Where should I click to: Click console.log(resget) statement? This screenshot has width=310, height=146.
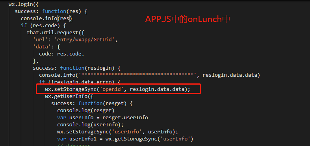click(x=86, y=111)
